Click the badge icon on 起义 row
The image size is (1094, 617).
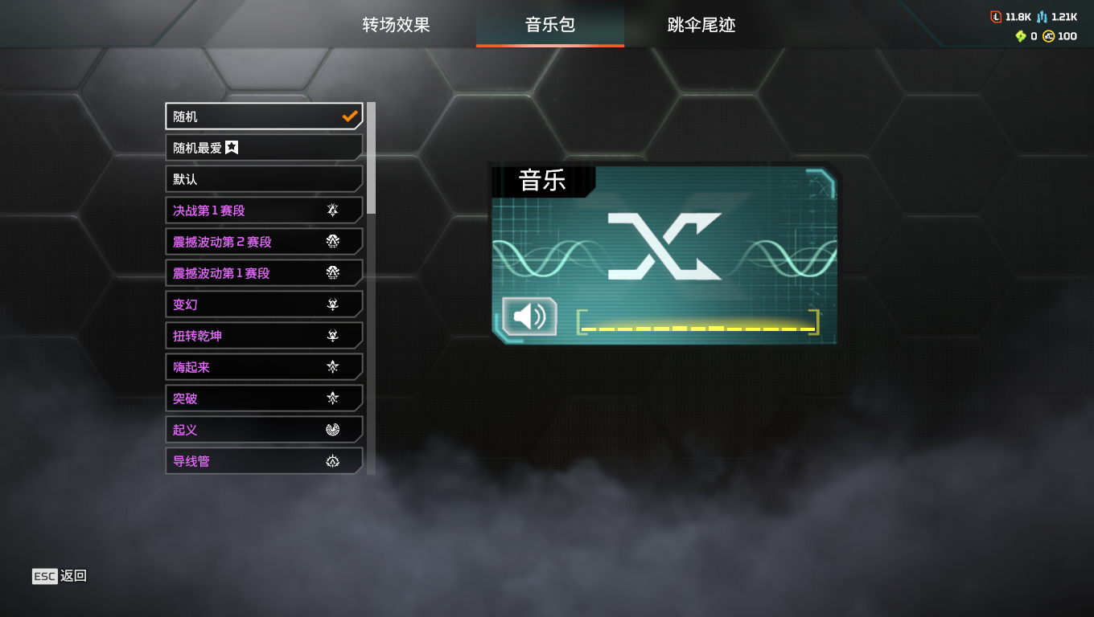click(x=332, y=430)
